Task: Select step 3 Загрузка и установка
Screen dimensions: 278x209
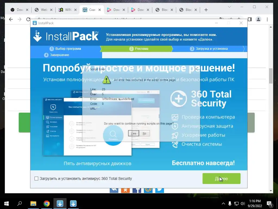Action: [x=209, y=49]
